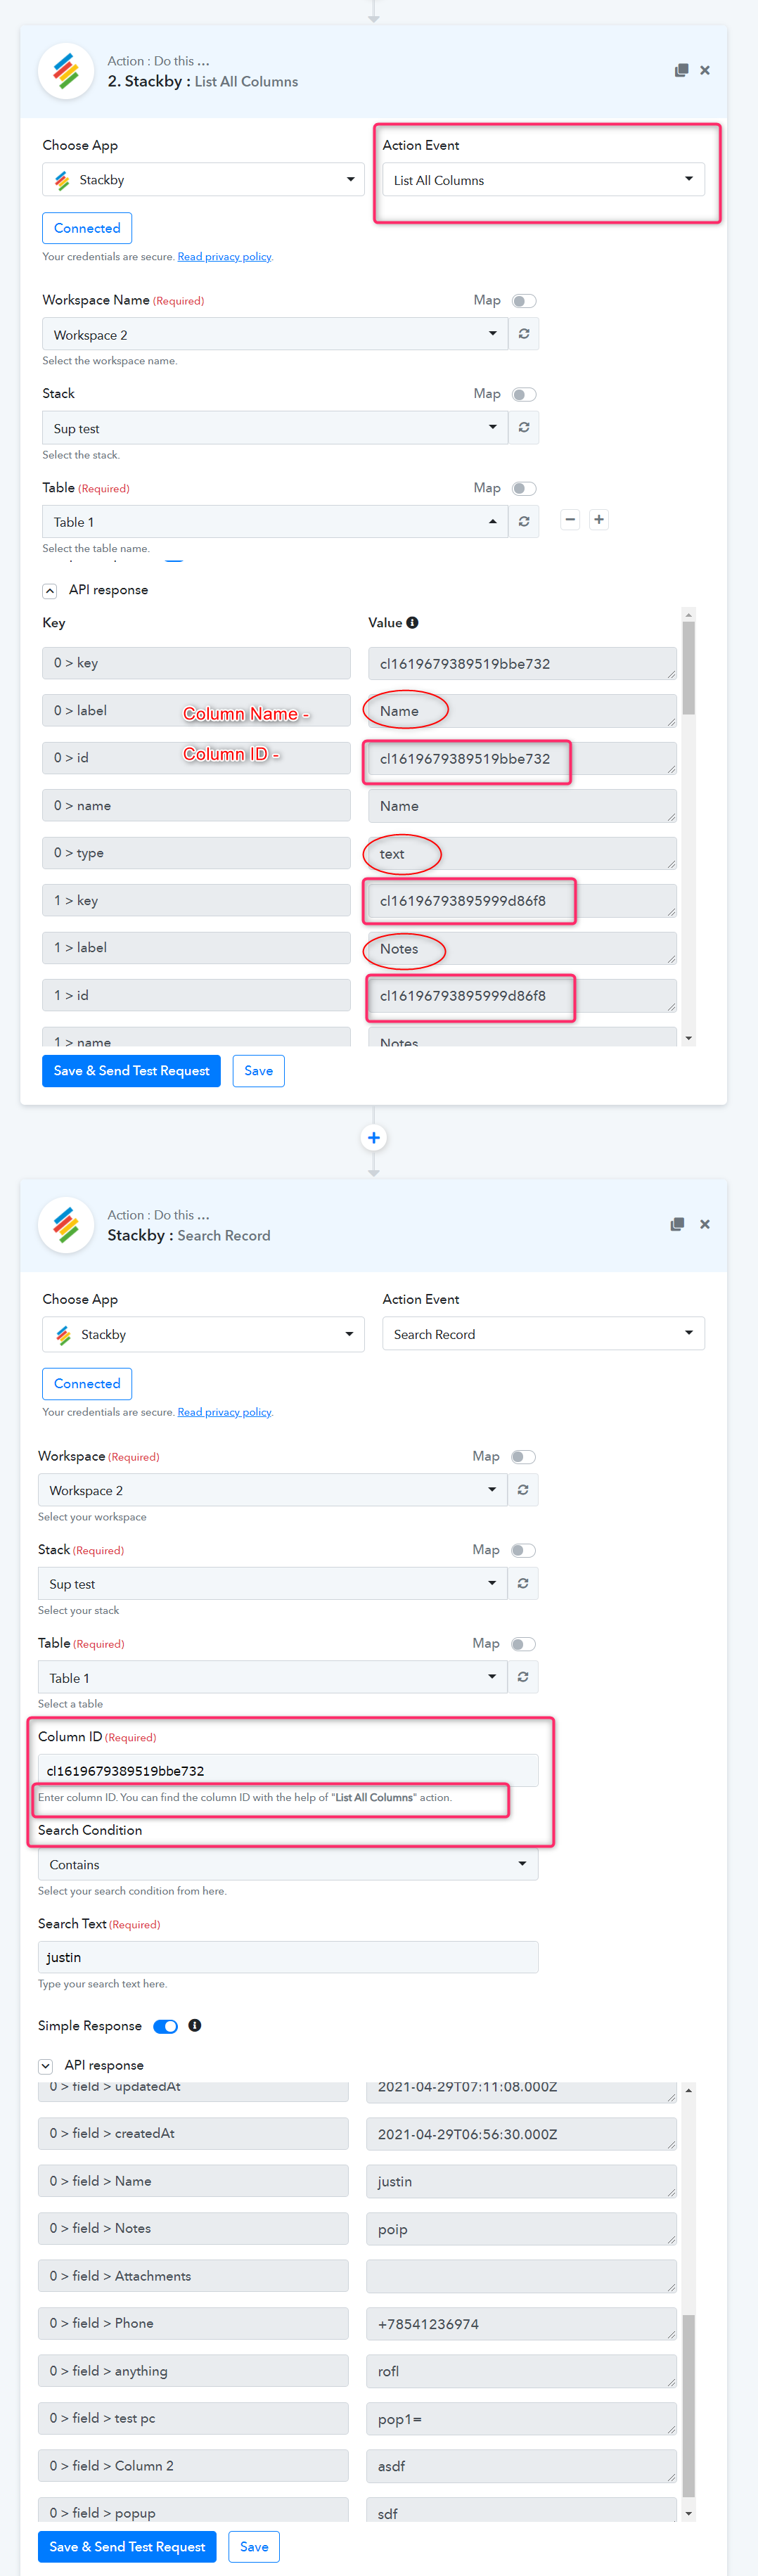Click the value field showing rofl
758x2576 pixels.
(521, 2371)
